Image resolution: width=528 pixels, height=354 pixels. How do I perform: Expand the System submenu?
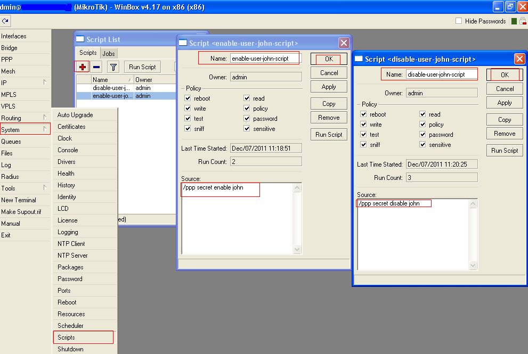coord(45,129)
